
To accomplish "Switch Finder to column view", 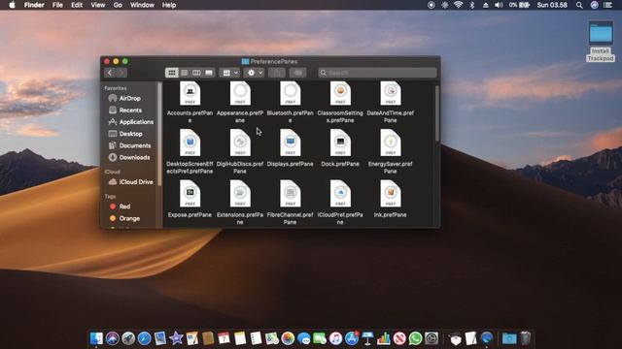I will point(196,73).
